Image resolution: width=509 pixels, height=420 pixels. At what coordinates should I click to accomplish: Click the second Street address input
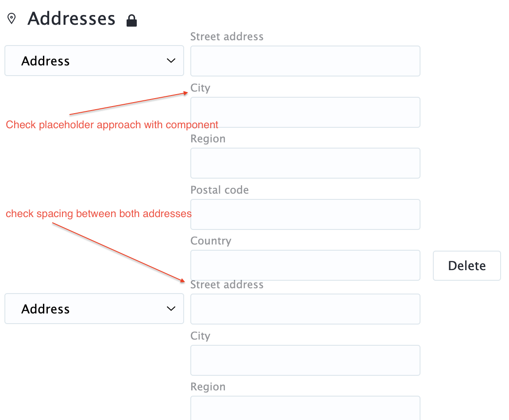coord(305,309)
